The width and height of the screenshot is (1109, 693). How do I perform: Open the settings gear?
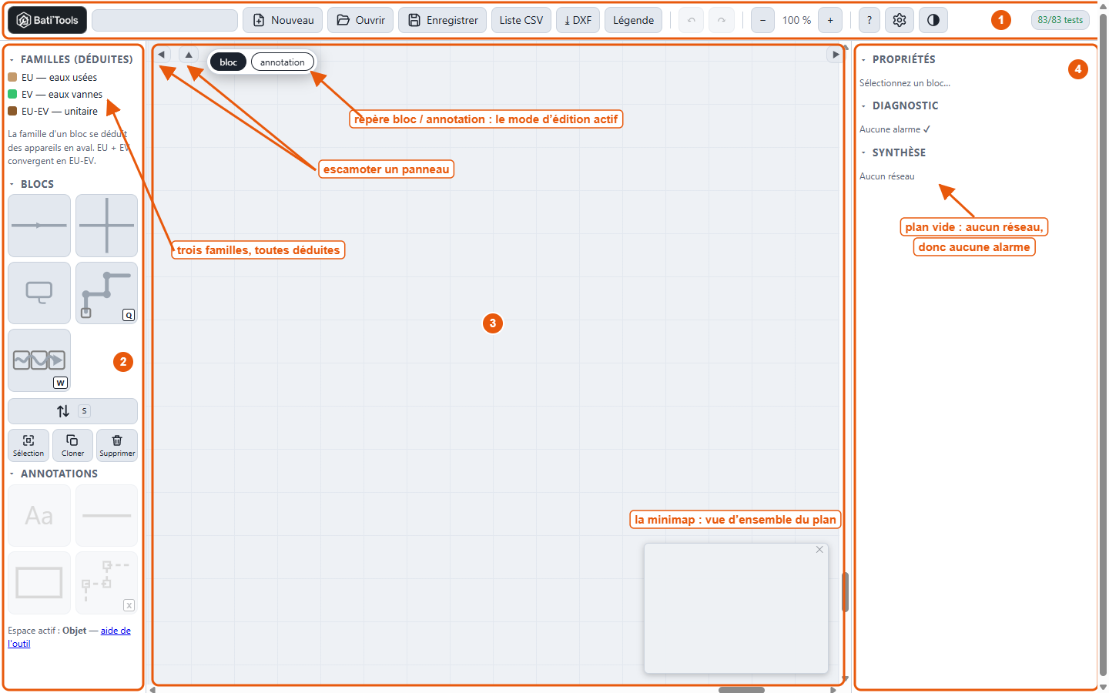(900, 20)
